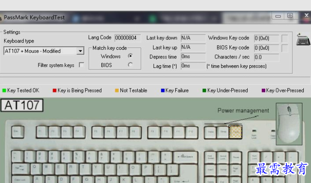Click the F8 key on the keyboard image
The image size is (311, 183).
(135, 132)
